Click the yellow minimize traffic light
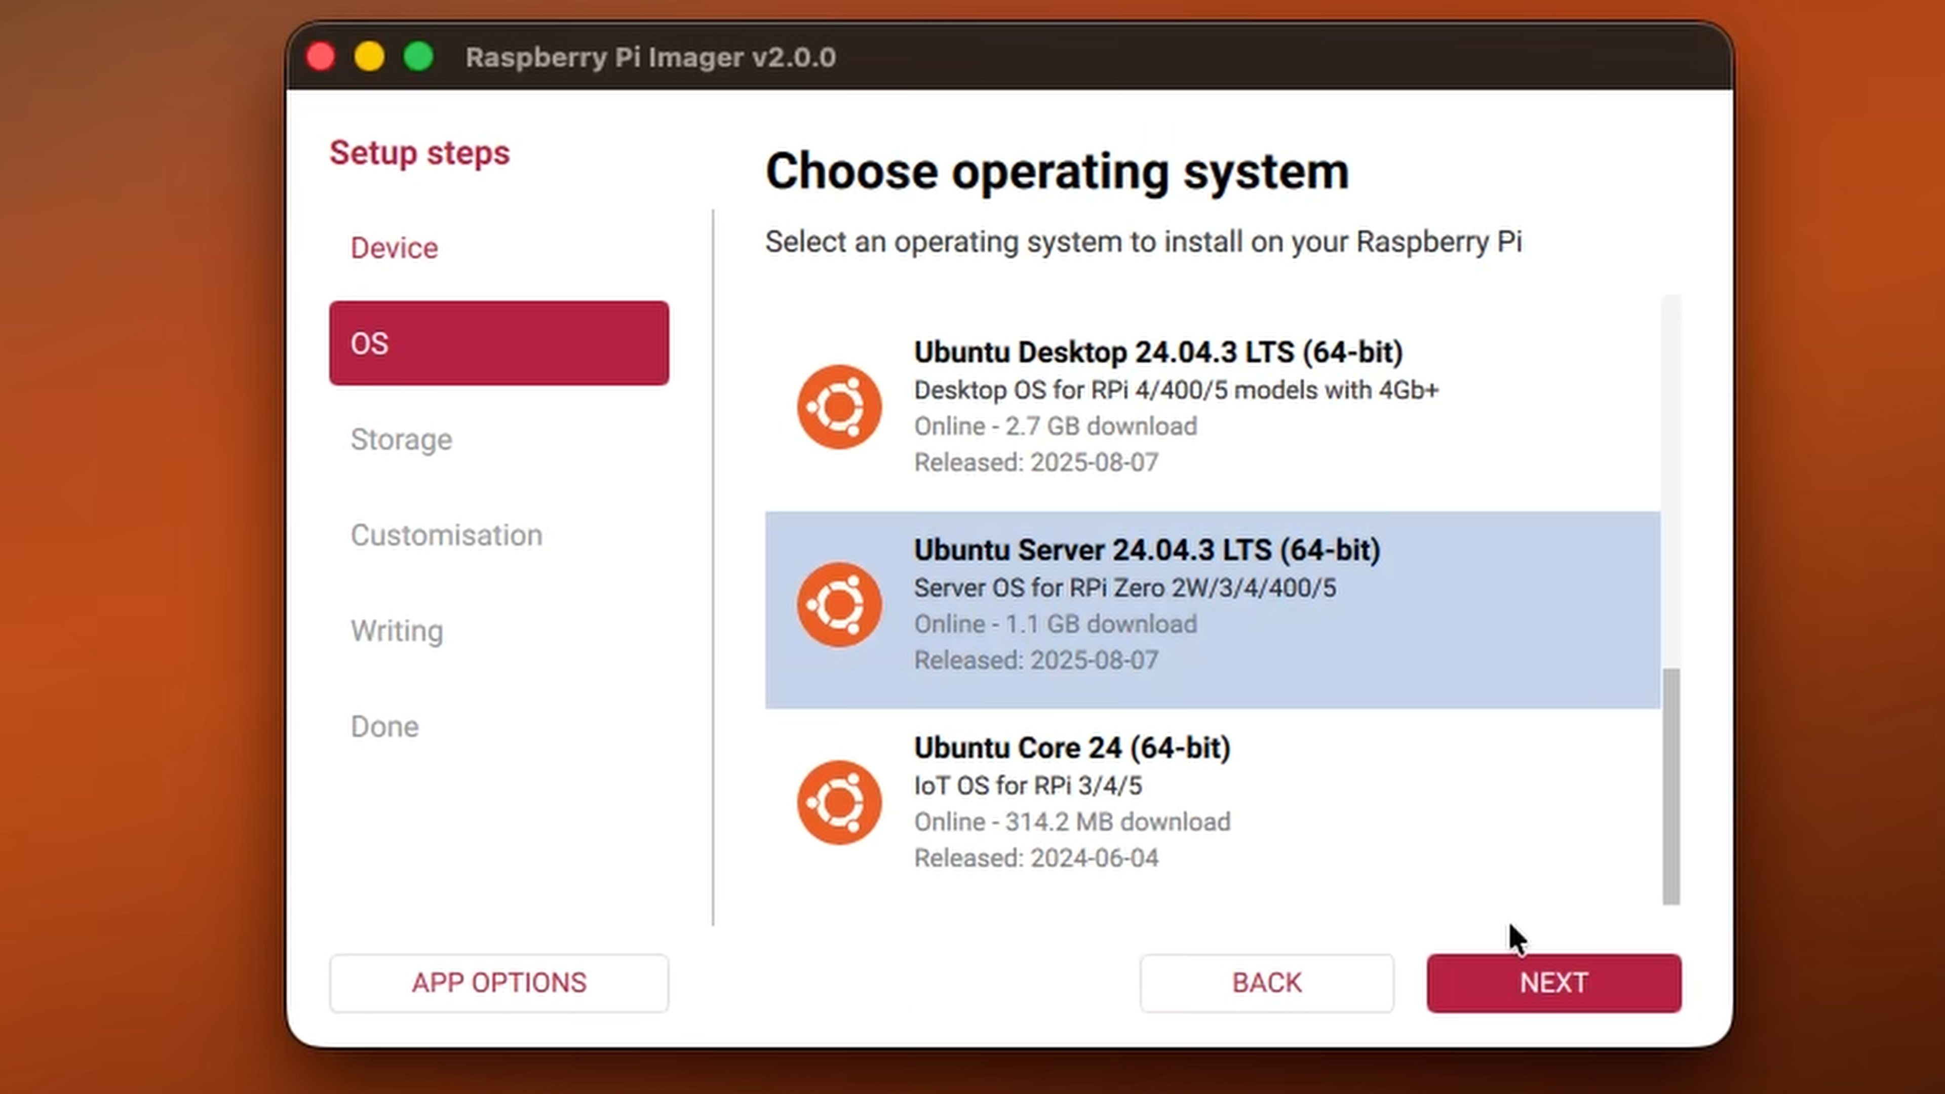 369,56
